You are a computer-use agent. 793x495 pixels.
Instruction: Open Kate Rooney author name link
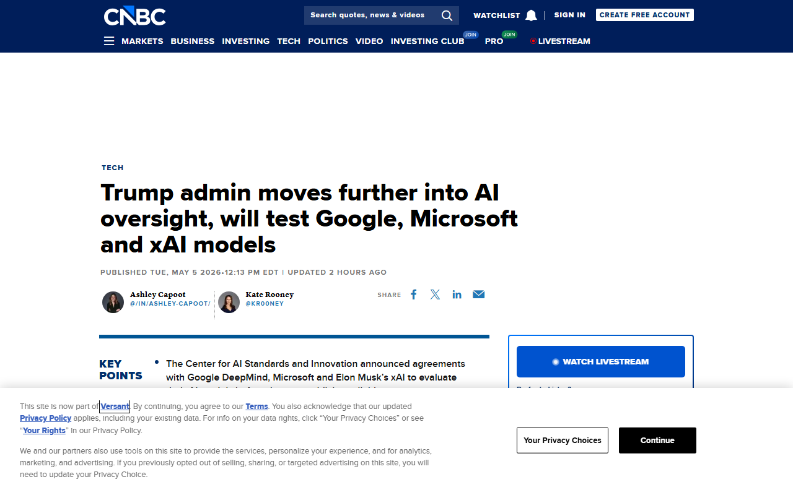(x=269, y=295)
